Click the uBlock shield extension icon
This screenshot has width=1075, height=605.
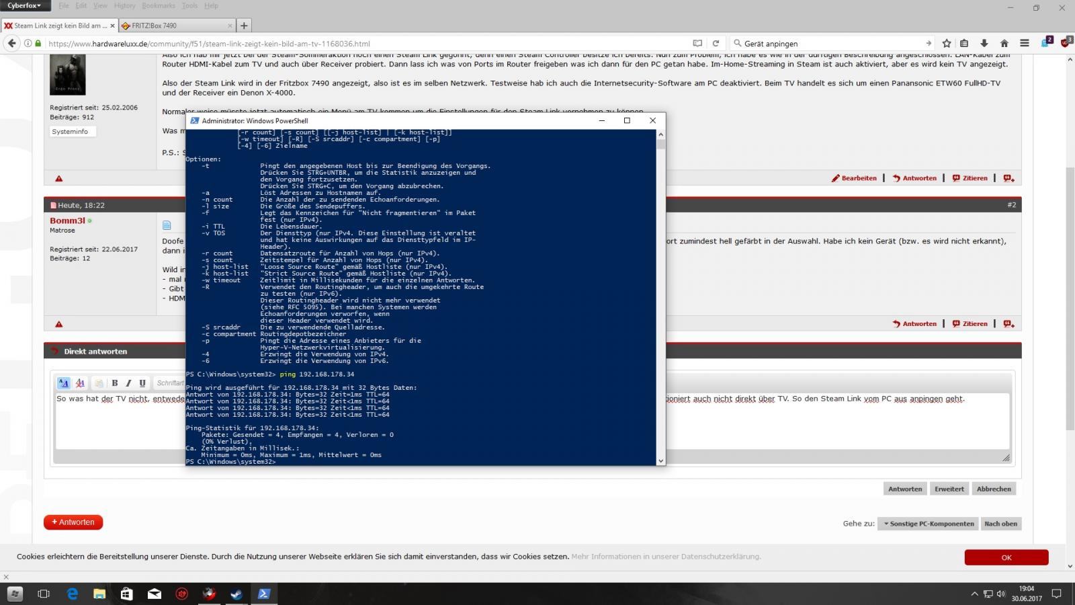coord(1066,42)
